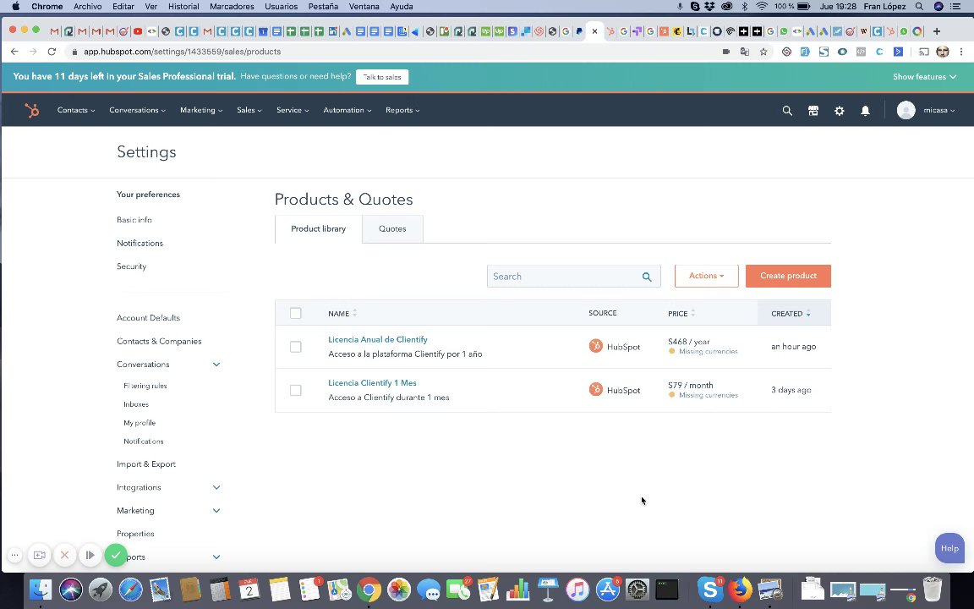Open the Help button
This screenshot has width=974, height=609.
pyautogui.click(x=949, y=548)
